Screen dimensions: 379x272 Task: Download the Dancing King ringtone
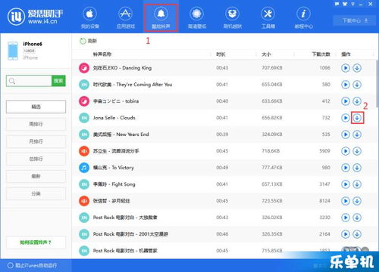[x=357, y=68]
